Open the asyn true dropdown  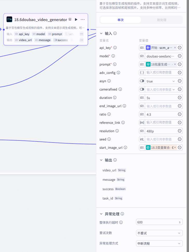(x=161, y=81)
